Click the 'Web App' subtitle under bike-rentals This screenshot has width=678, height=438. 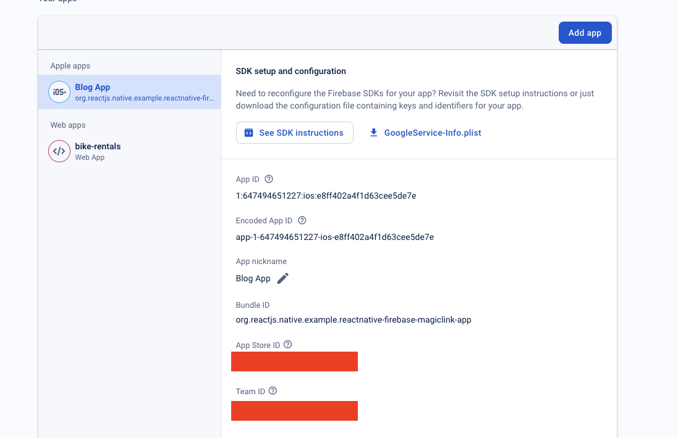[90, 157]
